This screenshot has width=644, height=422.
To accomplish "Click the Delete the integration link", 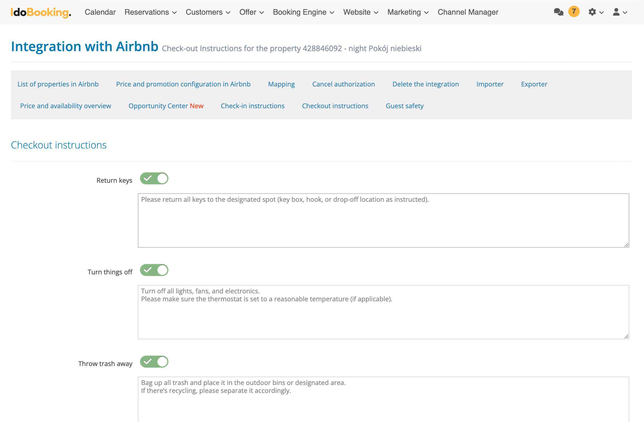I will click(426, 84).
